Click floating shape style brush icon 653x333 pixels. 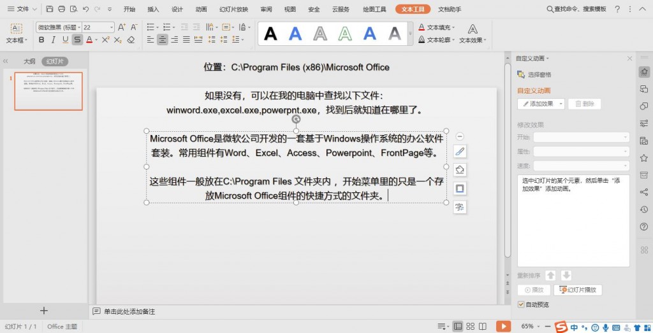(460, 152)
